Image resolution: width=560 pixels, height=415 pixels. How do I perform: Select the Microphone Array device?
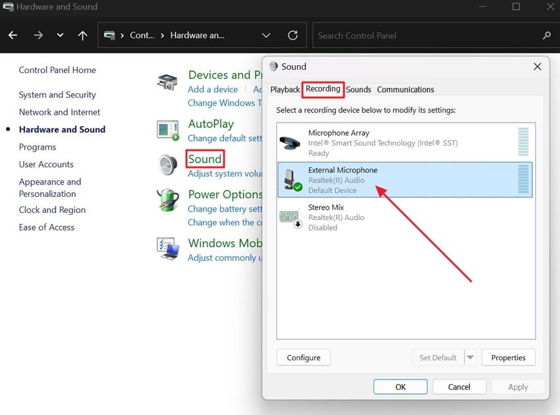(405, 143)
